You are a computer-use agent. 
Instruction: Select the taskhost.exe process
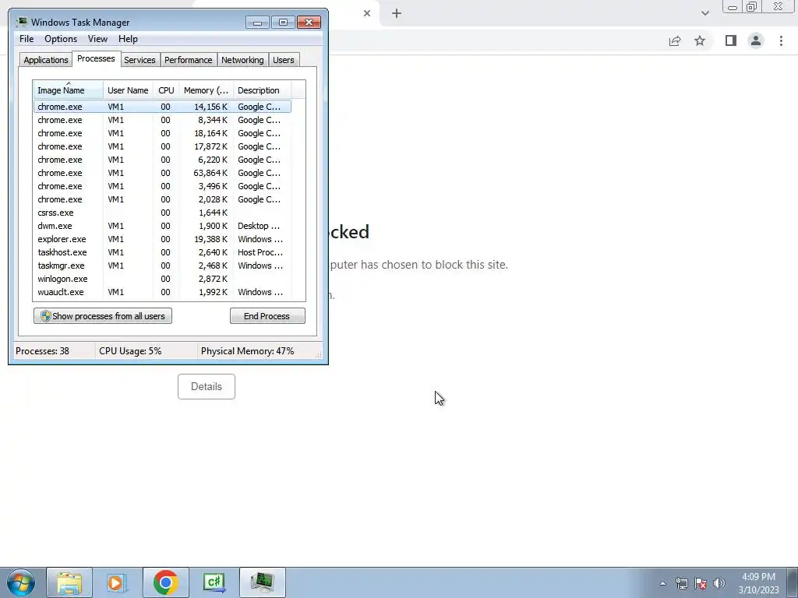coord(162,252)
